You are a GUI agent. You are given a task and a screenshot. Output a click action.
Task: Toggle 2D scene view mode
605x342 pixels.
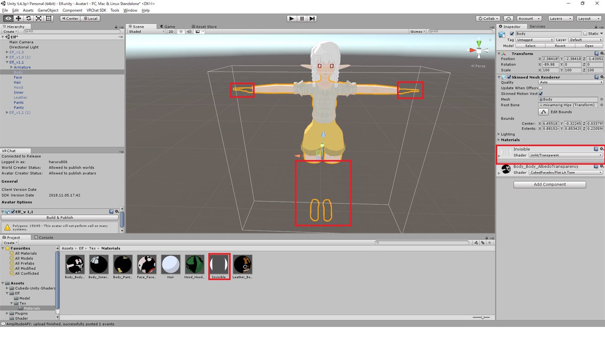(x=171, y=31)
